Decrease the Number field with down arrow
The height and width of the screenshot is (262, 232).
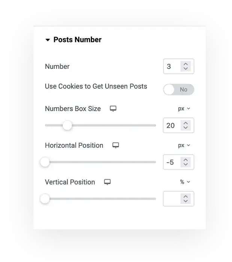tap(185, 69)
